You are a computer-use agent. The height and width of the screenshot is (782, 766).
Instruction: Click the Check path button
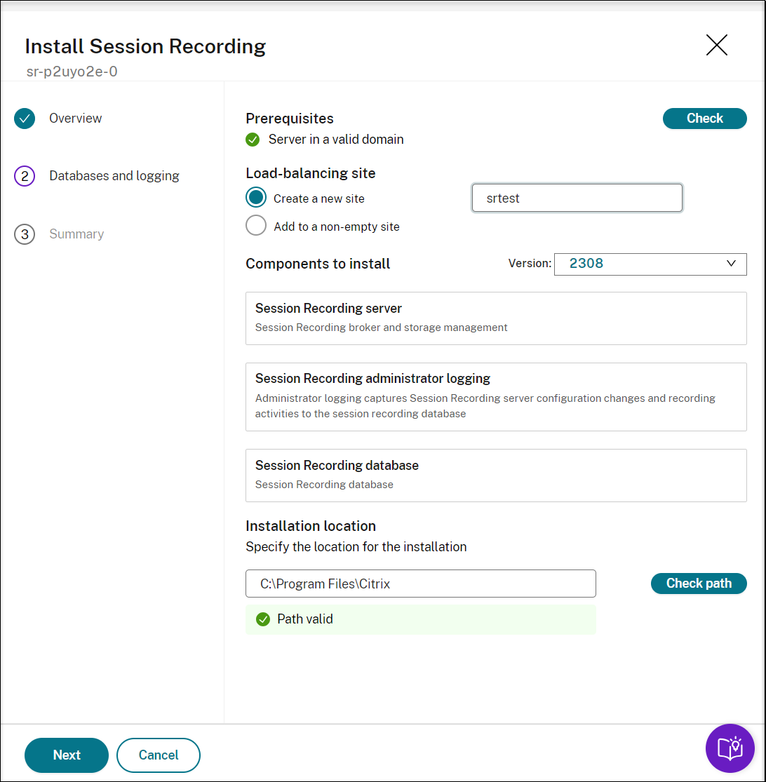pos(698,584)
